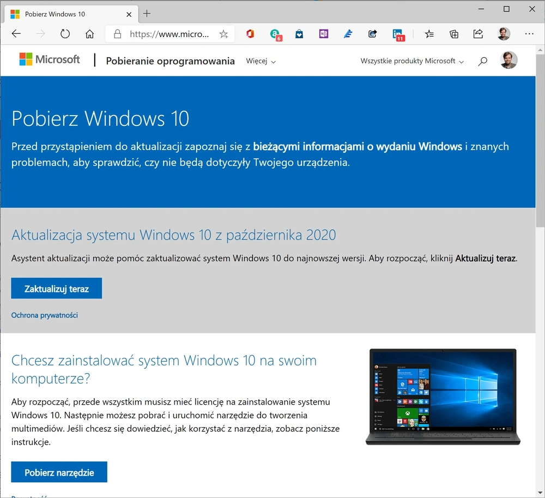Open Ochrona prywatności link
This screenshot has width=545, height=498.
pyautogui.click(x=45, y=315)
